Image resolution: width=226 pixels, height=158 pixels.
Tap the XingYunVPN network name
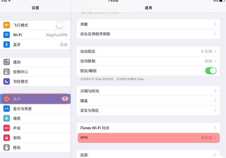[x=57, y=35]
